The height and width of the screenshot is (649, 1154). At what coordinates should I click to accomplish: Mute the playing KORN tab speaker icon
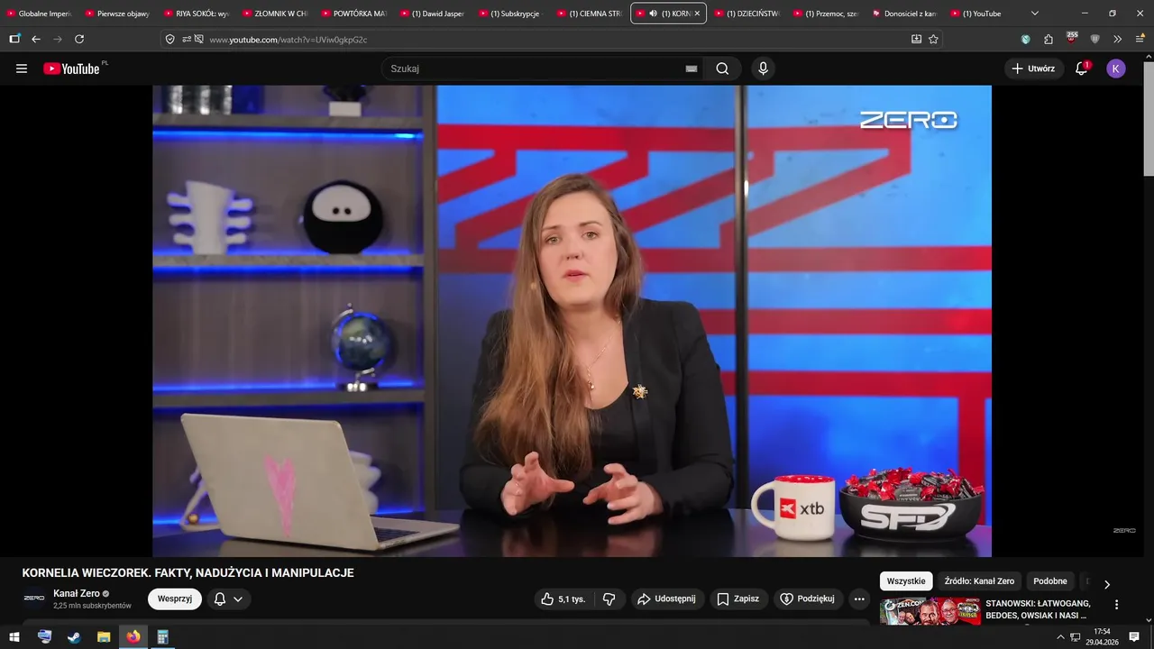pos(654,14)
